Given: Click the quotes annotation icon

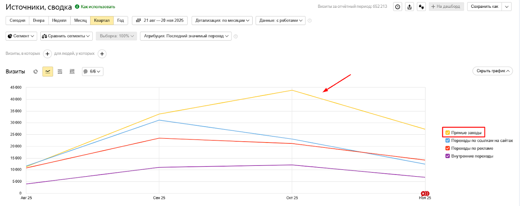Looking at the screenshot, I should [x=420, y=7].
